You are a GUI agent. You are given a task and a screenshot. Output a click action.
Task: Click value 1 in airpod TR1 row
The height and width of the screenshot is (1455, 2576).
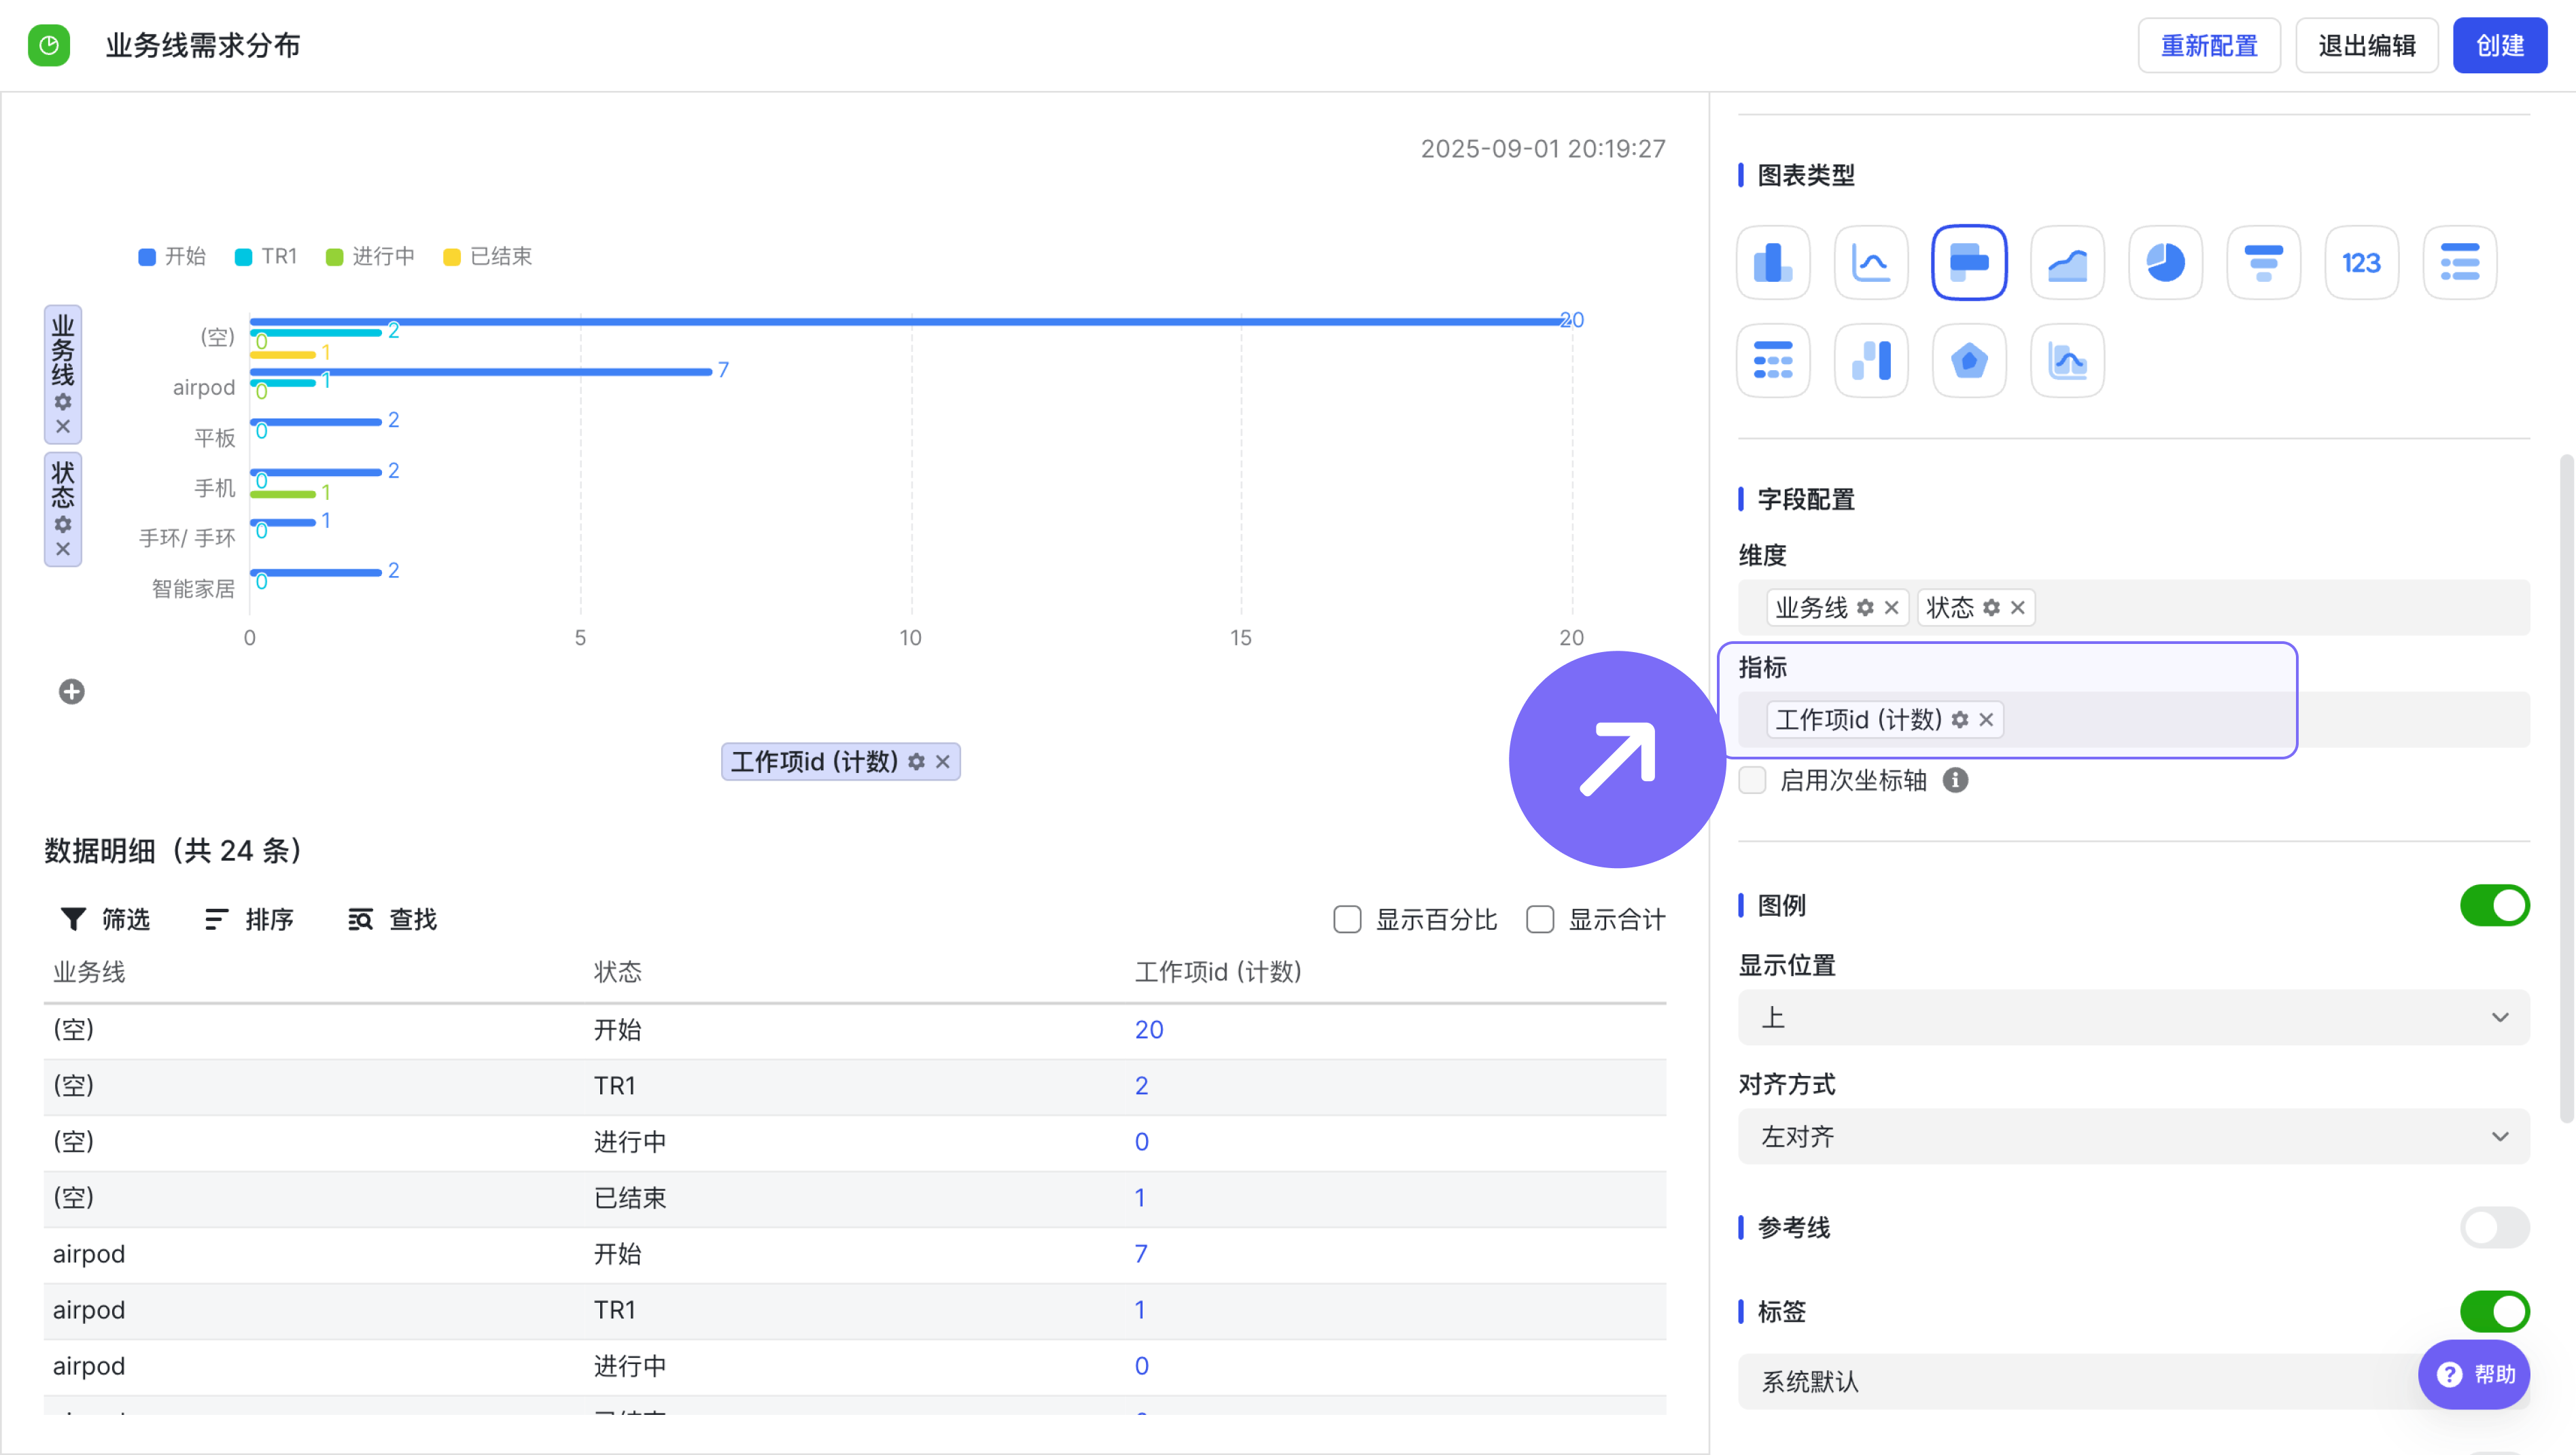[x=1140, y=1309]
